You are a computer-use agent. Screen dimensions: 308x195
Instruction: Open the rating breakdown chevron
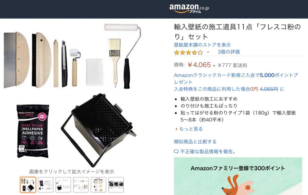click(208, 52)
